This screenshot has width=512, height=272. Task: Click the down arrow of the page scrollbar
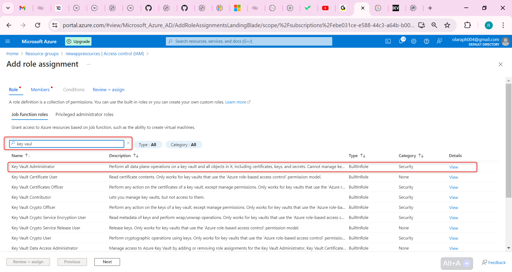[509, 248]
